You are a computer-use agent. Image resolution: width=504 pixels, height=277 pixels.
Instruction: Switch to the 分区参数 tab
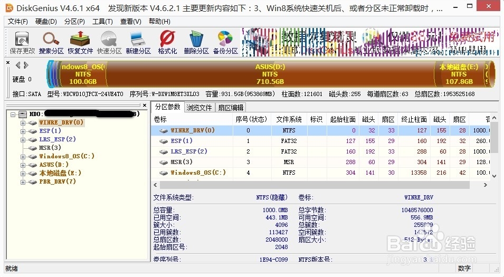167,107
